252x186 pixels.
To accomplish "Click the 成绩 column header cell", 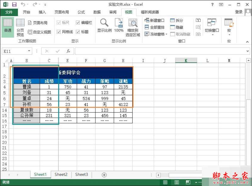I will point(49,81).
